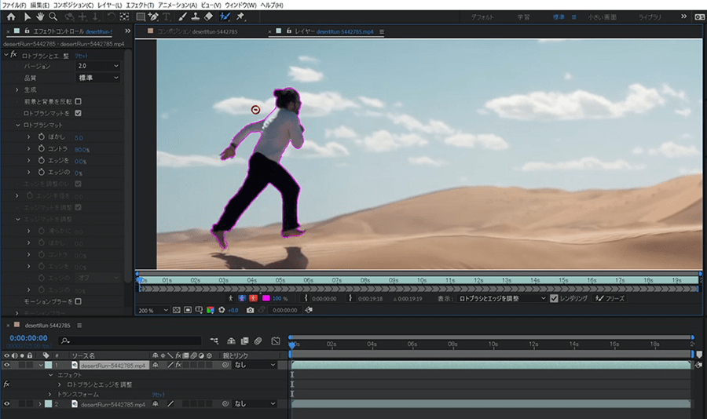
Task: Open the バージョン 2.0 dropdown
Action: click(97, 67)
